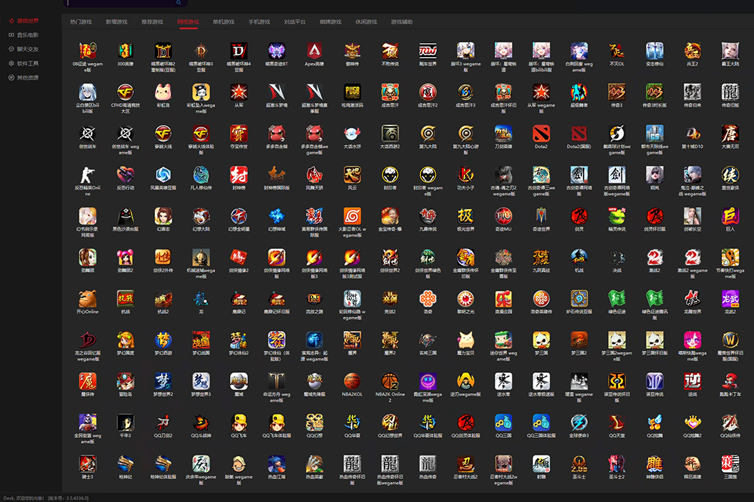Open the 游戏辅助 tab
This screenshot has width=754, height=502.
tap(401, 22)
